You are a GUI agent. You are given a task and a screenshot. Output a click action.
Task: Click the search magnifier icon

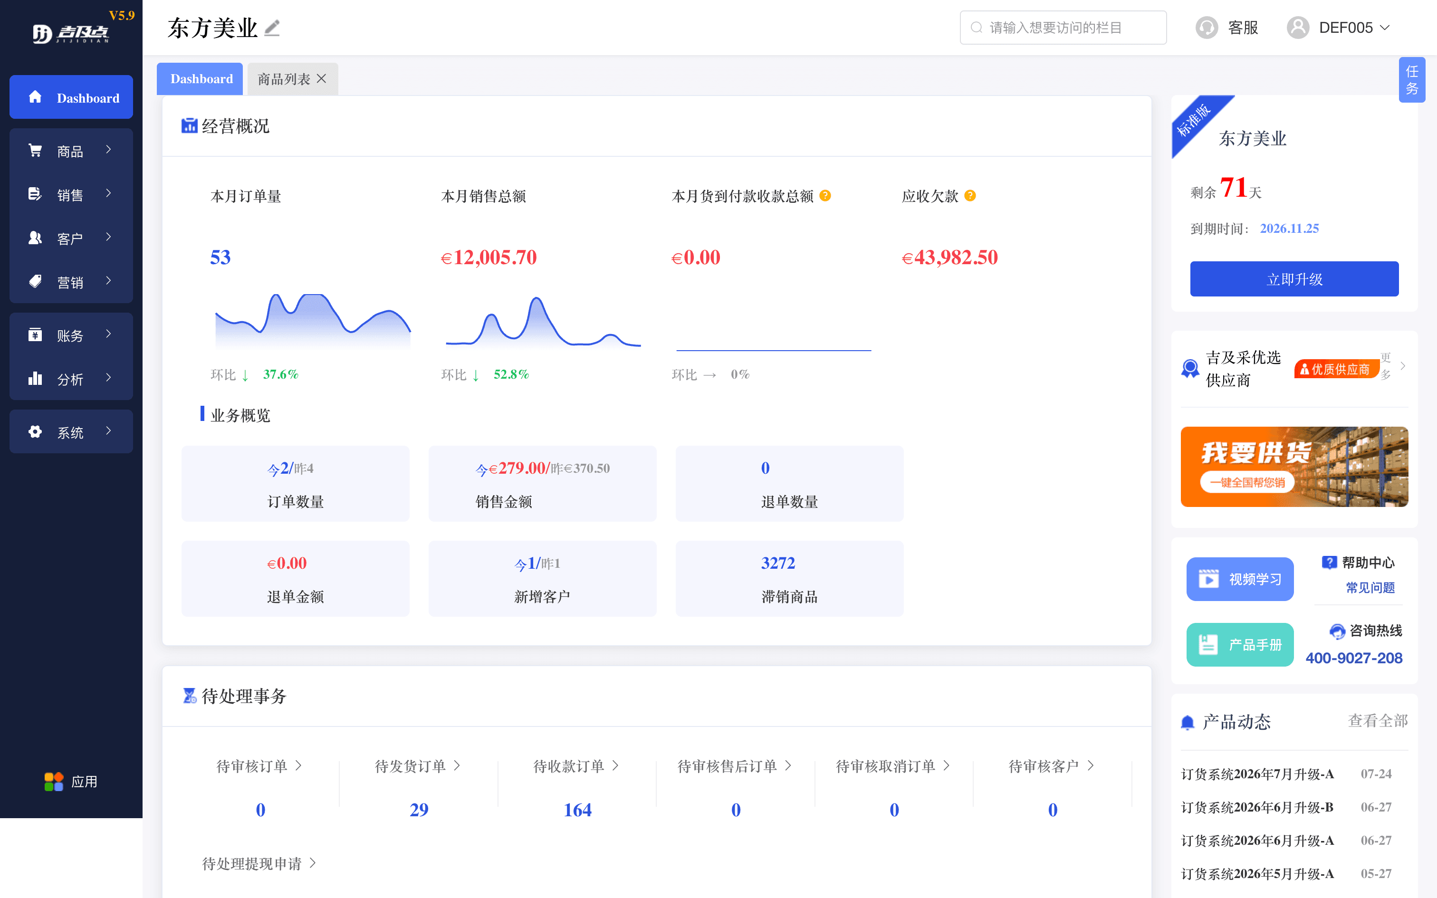click(976, 28)
